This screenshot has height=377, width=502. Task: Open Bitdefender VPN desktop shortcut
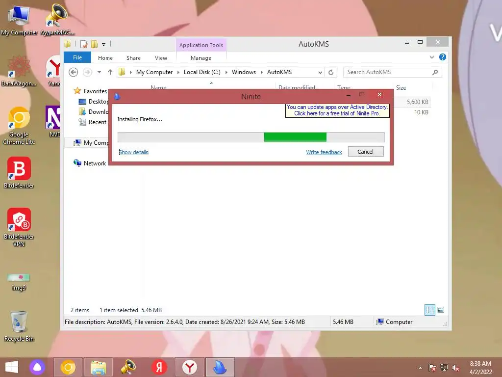coord(19,227)
